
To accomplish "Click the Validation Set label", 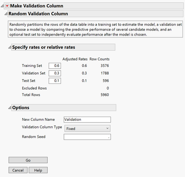I will point(34,73).
